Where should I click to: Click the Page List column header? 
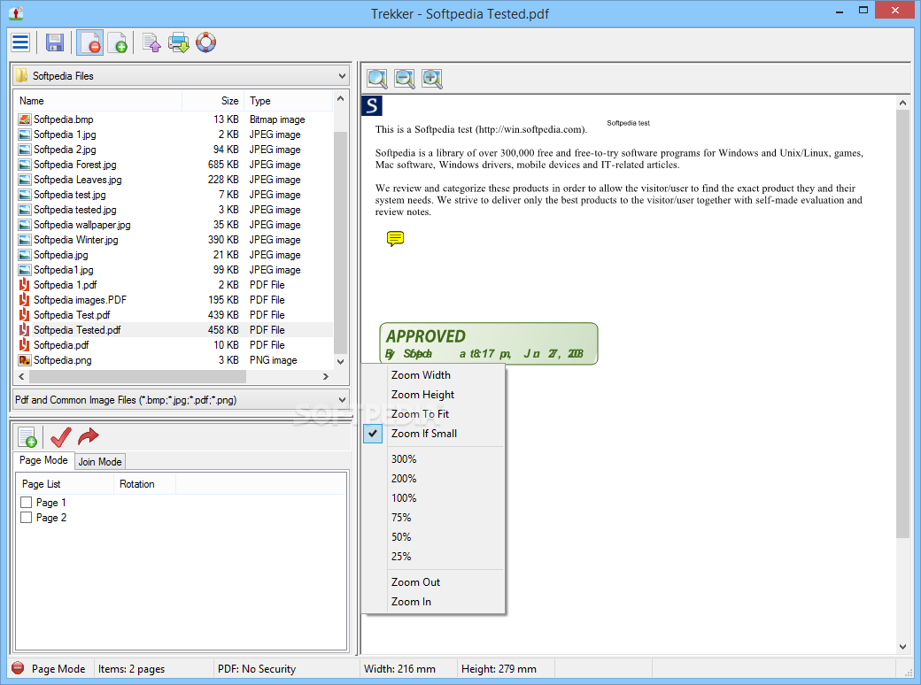click(x=65, y=484)
